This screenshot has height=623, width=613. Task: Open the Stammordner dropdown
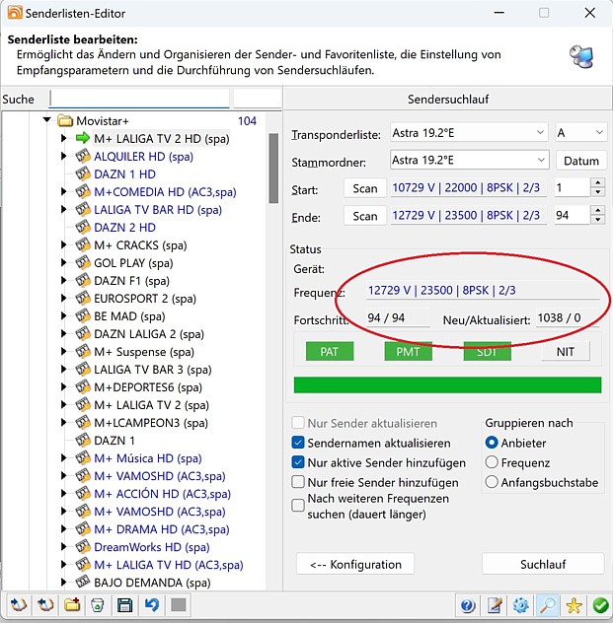[470, 160]
